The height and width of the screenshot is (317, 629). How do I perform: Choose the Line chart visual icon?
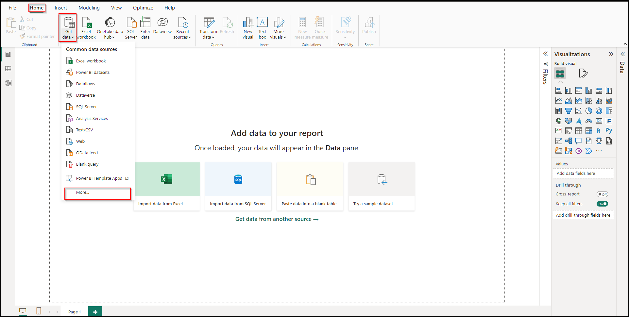click(x=559, y=101)
